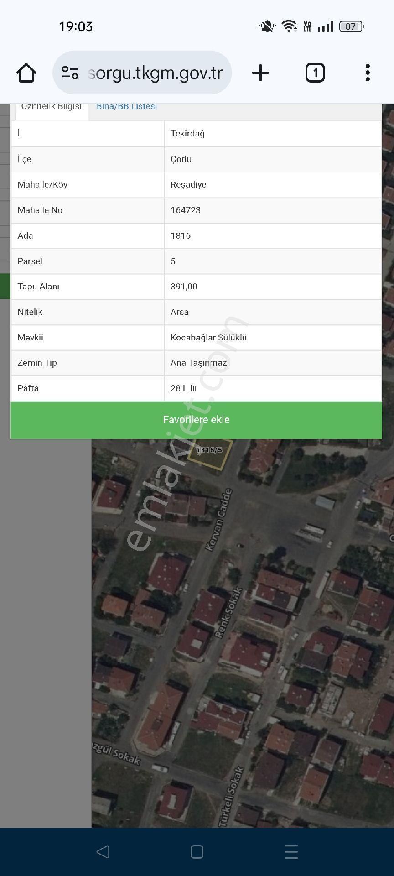Click the Çorlu value cell
394x876 pixels.
coord(273,159)
